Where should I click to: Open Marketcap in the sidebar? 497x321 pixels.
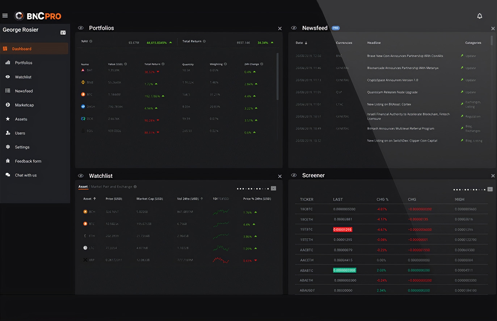tap(24, 105)
